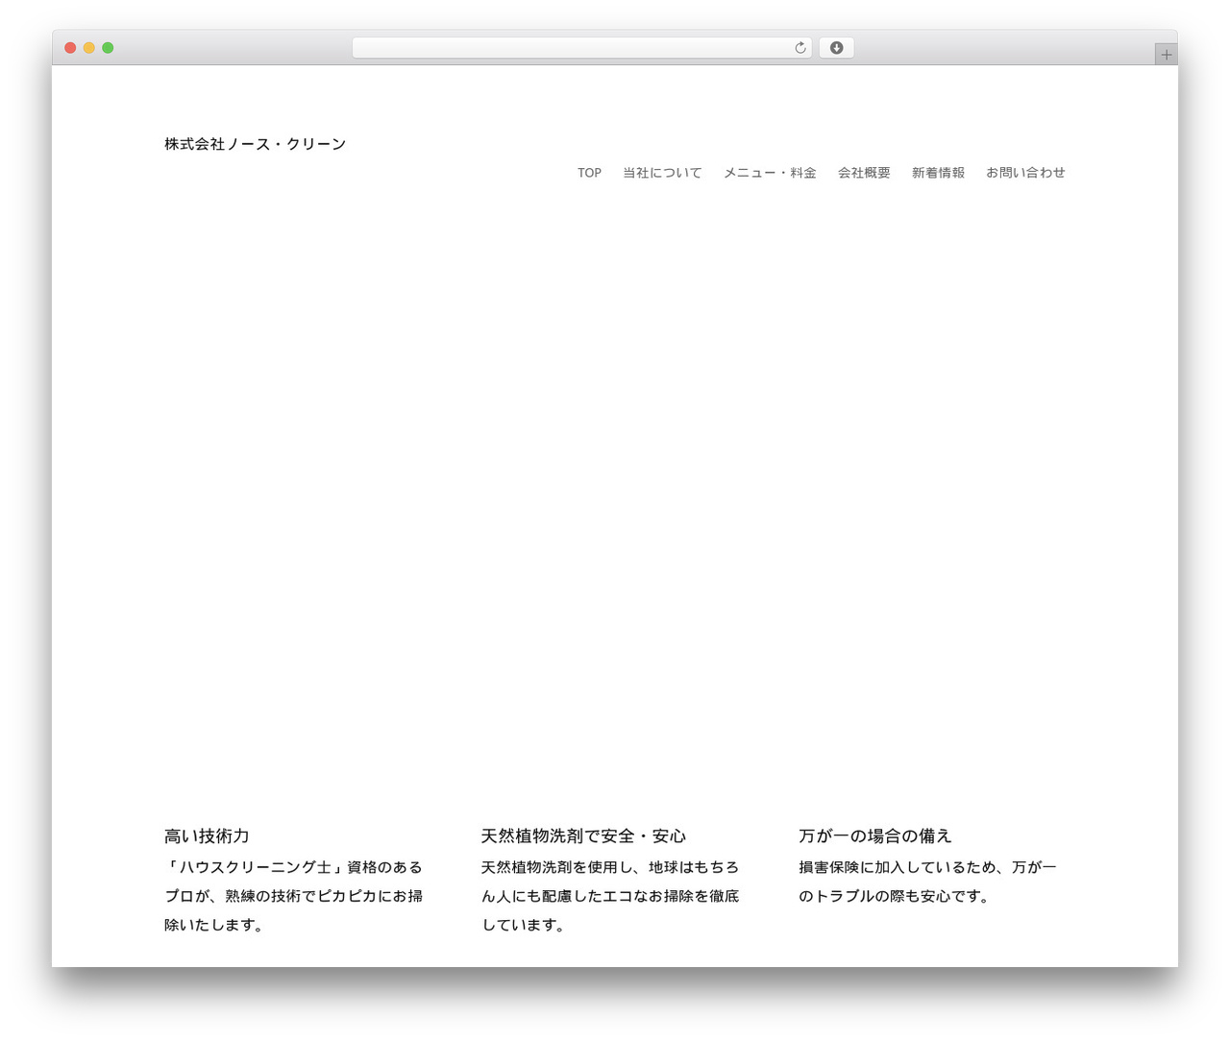Focus the browser address bar
Screen dimensions: 1230x1041
[581, 48]
